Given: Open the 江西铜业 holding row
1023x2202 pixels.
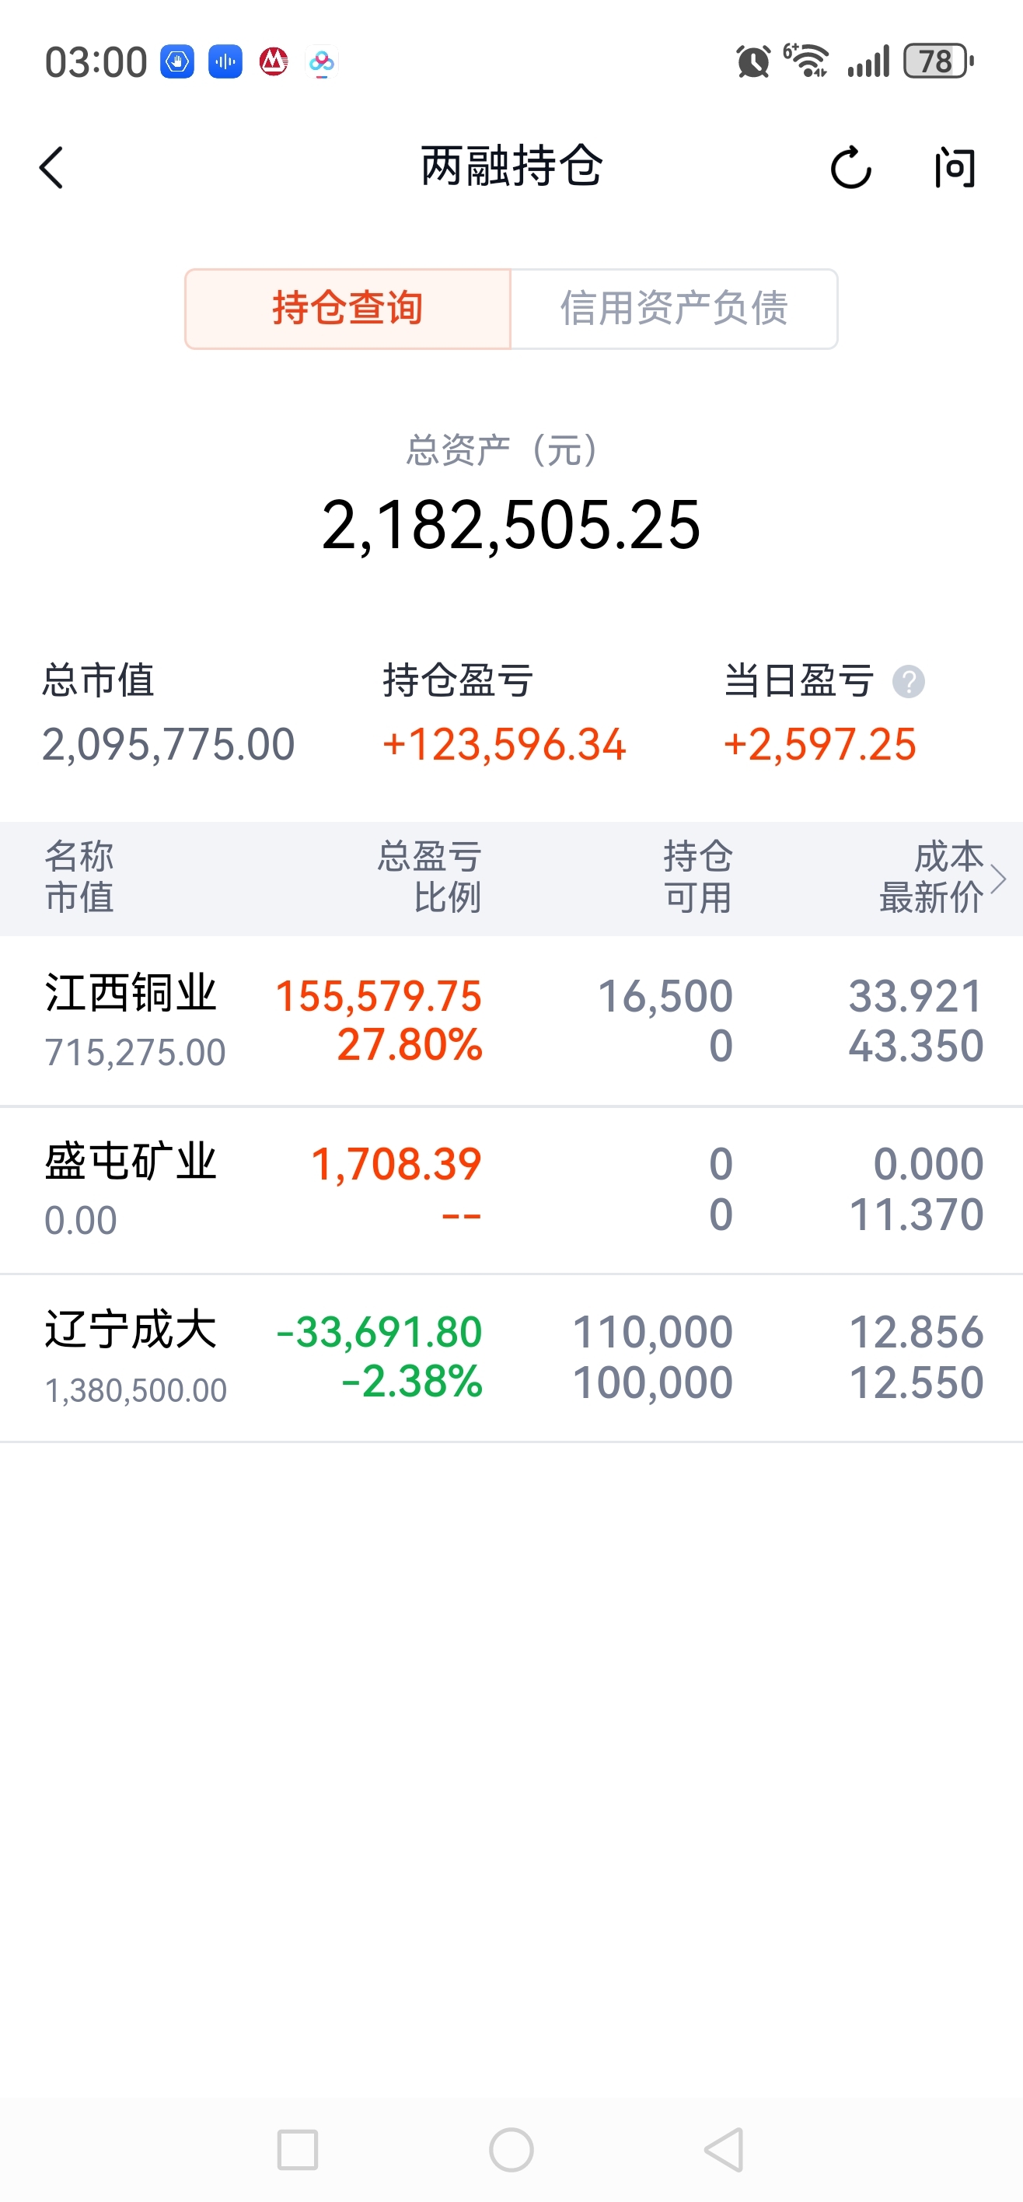Looking at the screenshot, I should [511, 1021].
